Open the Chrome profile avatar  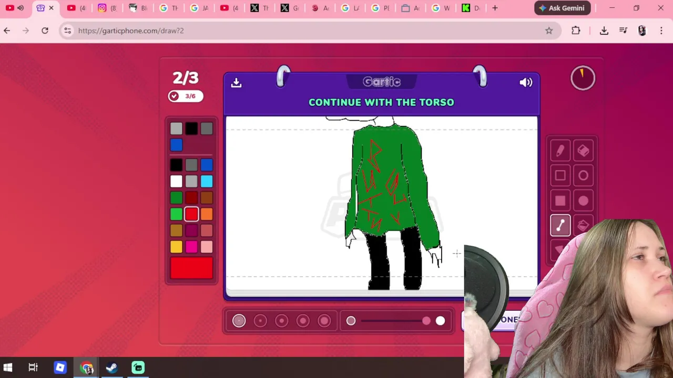[642, 30]
